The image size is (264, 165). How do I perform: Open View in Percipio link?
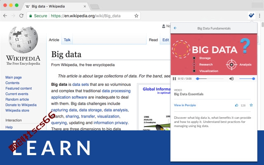[185, 105]
